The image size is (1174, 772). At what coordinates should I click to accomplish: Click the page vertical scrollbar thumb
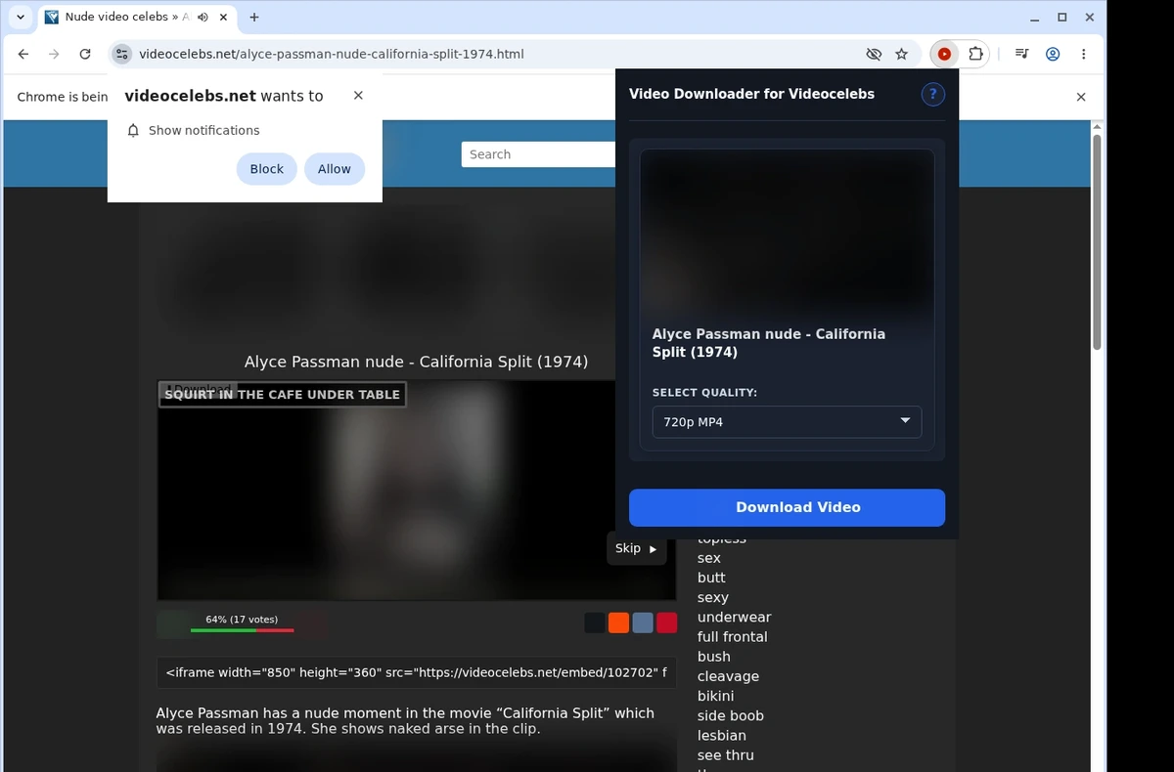click(x=1097, y=242)
